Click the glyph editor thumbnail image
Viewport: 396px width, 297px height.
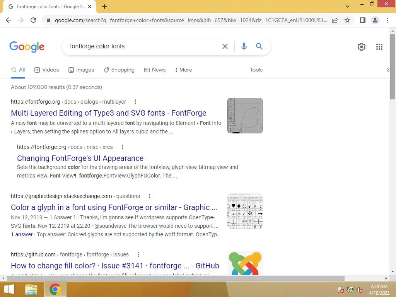[x=245, y=116]
